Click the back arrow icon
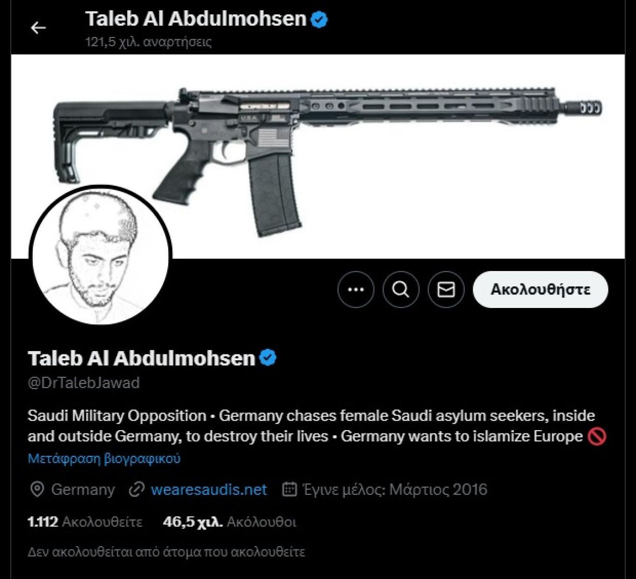Screen dimensions: 636x579 (38, 28)
